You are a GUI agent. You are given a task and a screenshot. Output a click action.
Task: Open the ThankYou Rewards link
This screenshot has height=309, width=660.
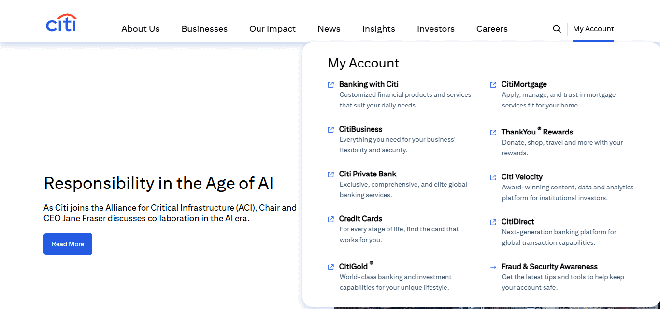click(537, 132)
